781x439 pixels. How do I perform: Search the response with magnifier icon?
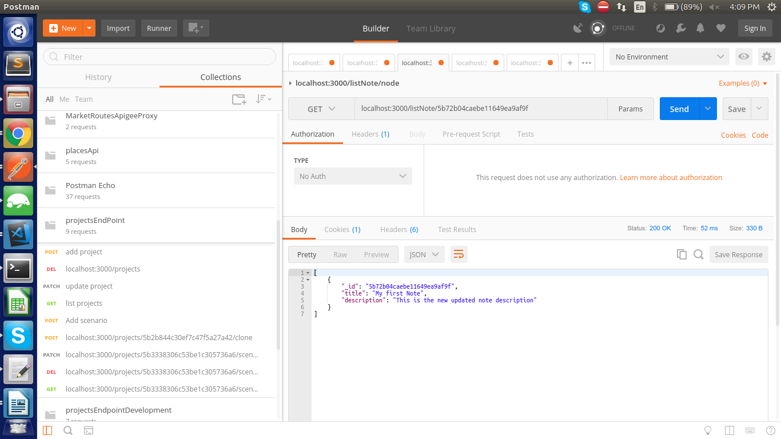point(698,254)
